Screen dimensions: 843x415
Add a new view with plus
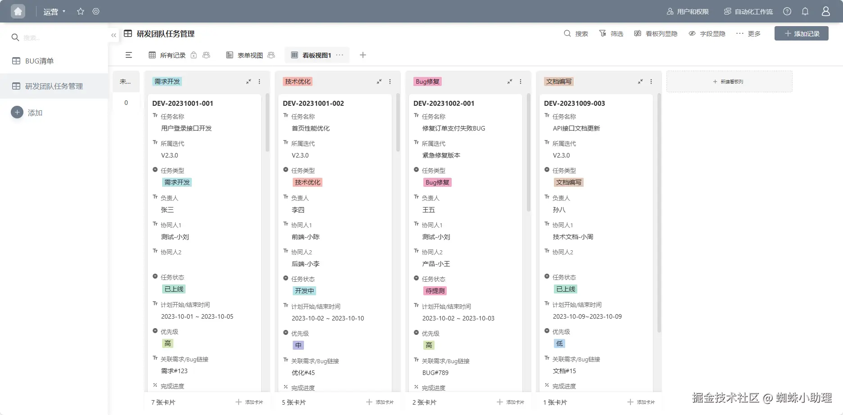(x=363, y=55)
